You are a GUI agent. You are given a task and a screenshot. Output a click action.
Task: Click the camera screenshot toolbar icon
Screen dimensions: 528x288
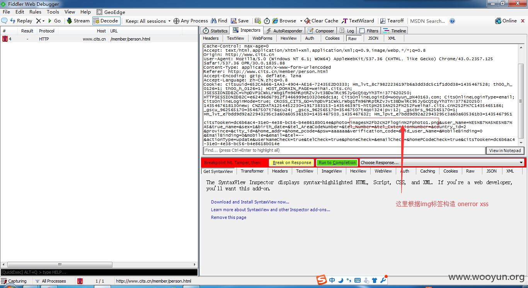[x=257, y=21]
